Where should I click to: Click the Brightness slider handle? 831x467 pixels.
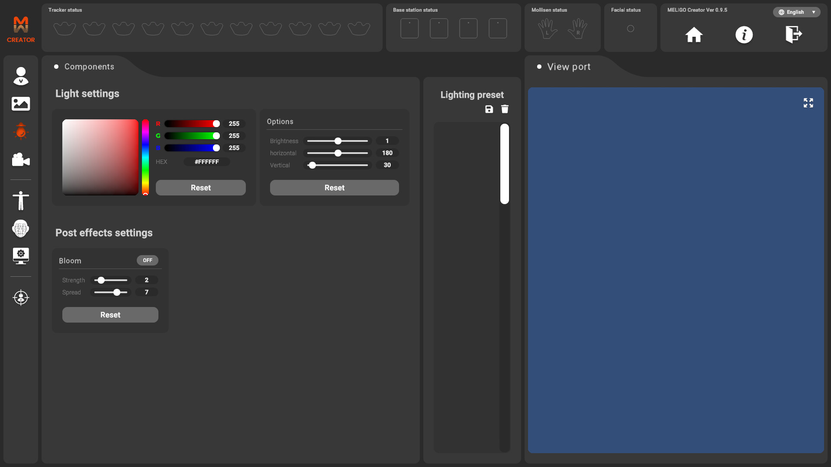click(338, 141)
